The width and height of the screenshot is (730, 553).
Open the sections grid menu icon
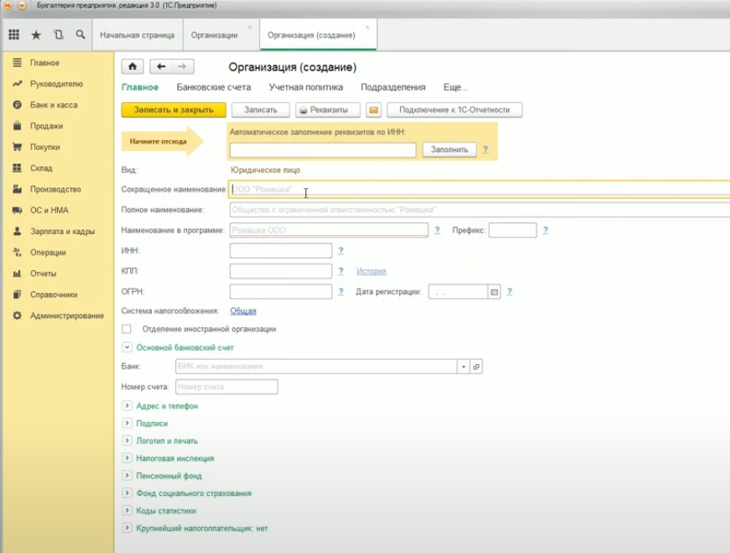(13, 35)
